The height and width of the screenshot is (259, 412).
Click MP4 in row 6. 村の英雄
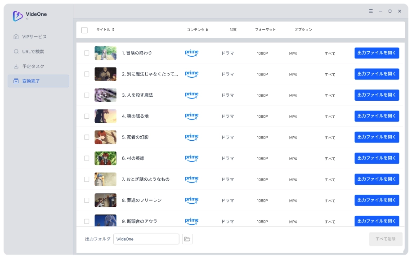pos(293,159)
